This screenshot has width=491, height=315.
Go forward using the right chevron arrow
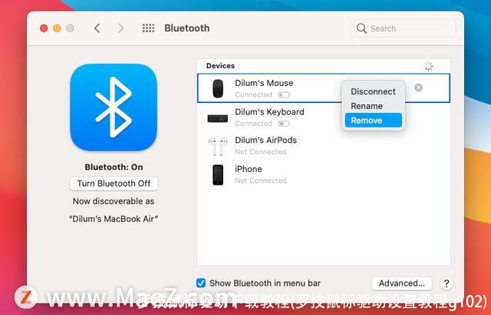tap(120, 28)
